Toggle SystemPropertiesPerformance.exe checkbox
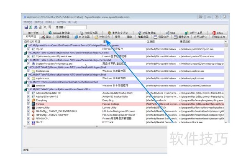This screenshot has width=251, height=167. tap(28, 63)
